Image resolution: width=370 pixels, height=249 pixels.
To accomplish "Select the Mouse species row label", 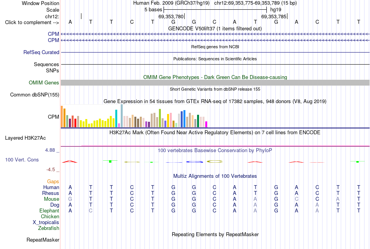I will [51, 199].
